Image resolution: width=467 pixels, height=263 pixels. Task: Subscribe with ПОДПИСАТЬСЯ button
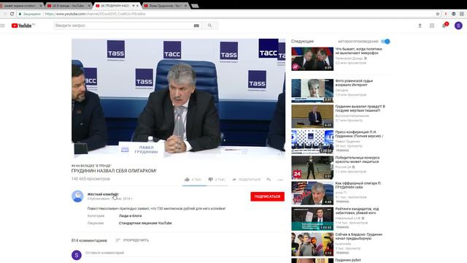tap(268, 197)
